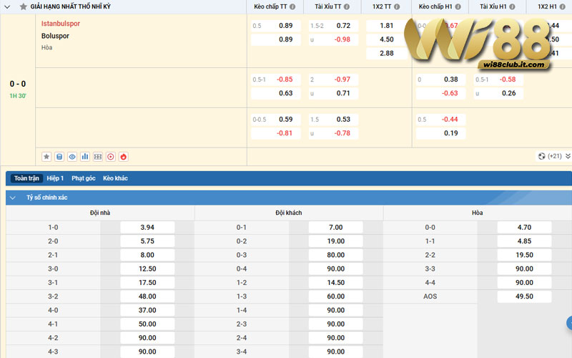Select correct score 1-0 odds 3.94
This screenshot has width=572, height=358.
pyautogui.click(x=147, y=227)
